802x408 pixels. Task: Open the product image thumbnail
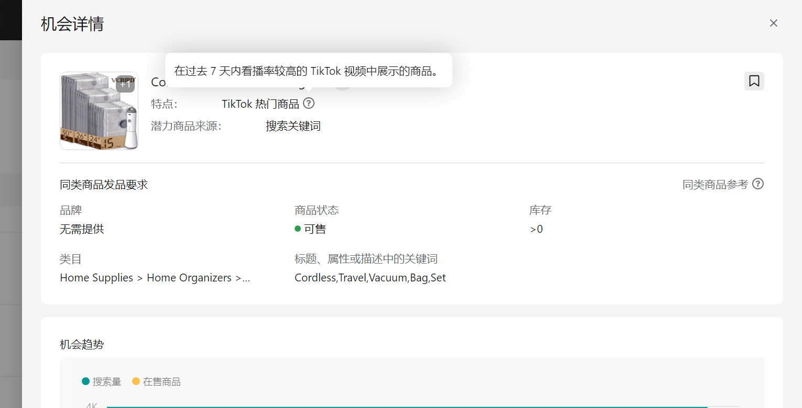[x=99, y=111]
